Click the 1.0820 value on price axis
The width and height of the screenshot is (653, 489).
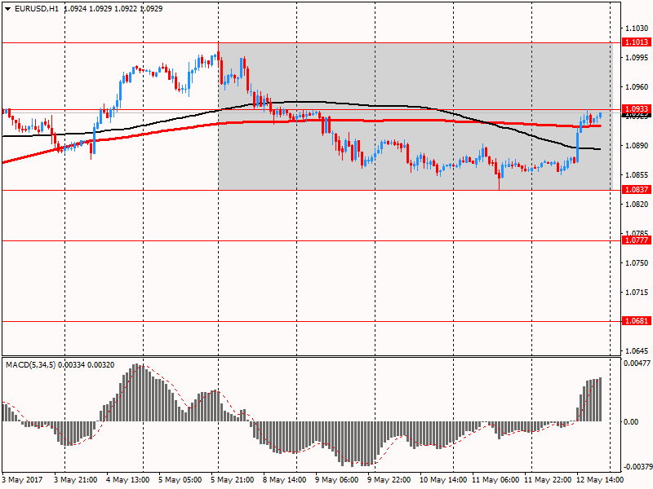[637, 205]
